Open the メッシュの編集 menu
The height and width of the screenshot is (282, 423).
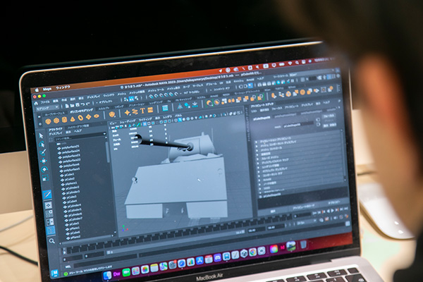(137, 92)
